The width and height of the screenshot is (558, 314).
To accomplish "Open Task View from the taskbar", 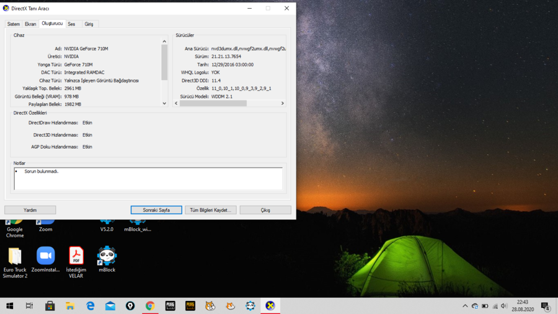I will click(30, 306).
